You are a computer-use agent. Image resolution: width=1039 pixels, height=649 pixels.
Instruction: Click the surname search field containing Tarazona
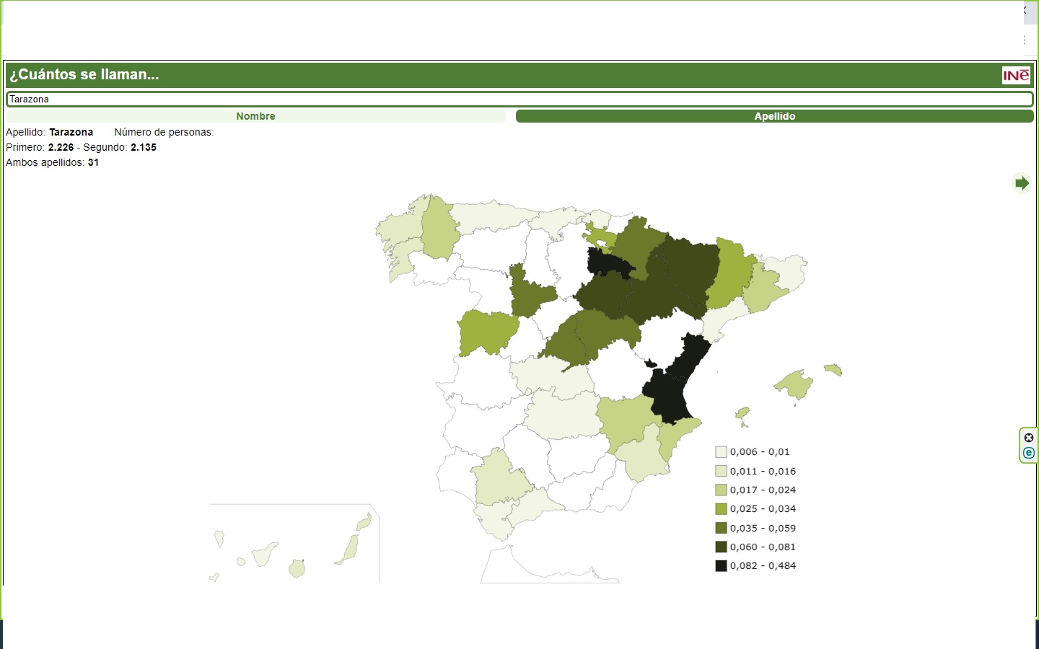519,100
